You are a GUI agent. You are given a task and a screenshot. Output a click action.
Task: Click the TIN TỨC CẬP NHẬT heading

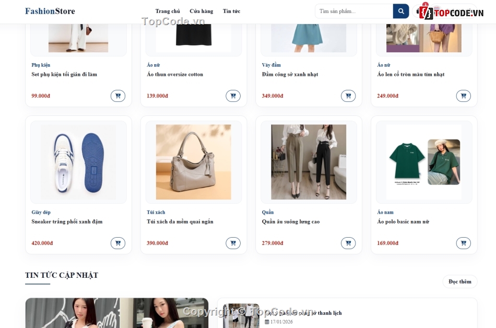click(62, 275)
